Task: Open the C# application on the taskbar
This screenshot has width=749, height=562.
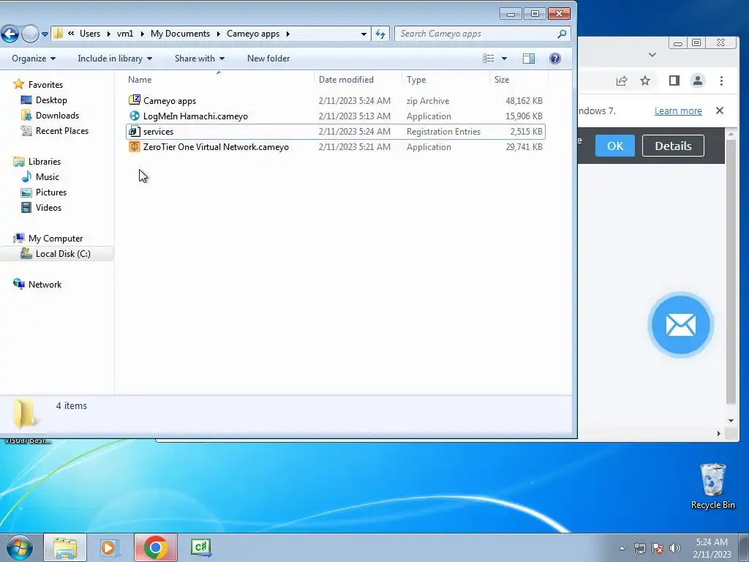Action: pos(200,547)
